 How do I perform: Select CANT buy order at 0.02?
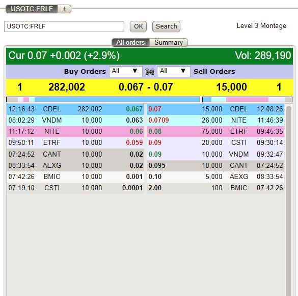point(75,154)
